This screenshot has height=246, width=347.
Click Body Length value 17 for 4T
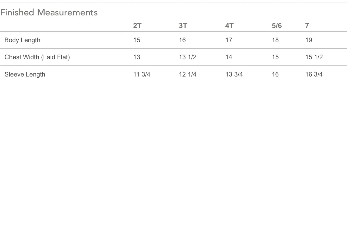[229, 40]
